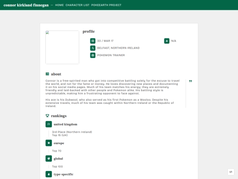
Task: Click the broken profile picture thumbnail
Action: [62, 47]
